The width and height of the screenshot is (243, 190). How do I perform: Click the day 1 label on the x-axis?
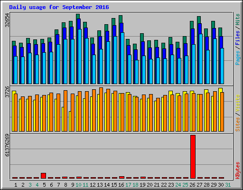[x=16, y=185]
